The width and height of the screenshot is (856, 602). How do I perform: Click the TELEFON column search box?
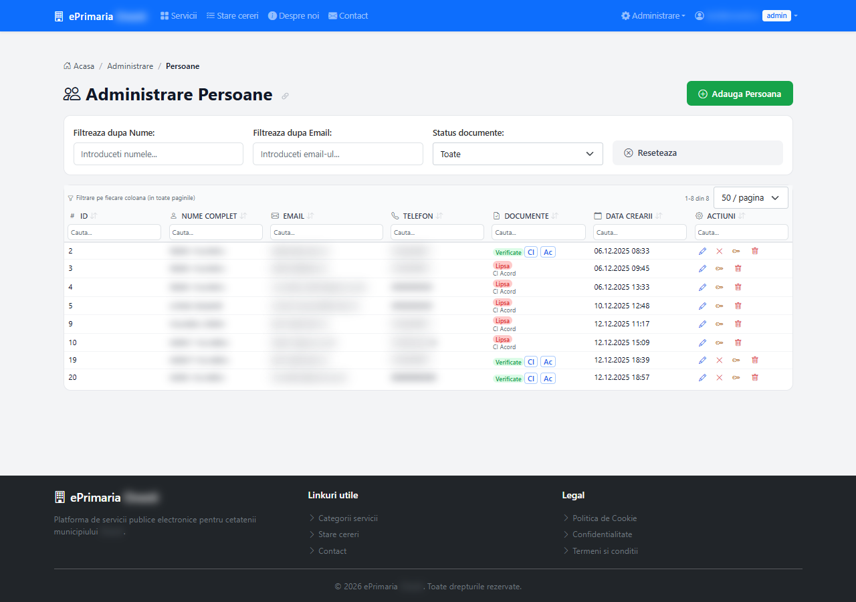click(437, 232)
